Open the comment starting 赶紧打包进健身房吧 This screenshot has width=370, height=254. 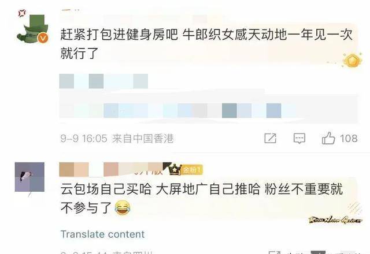tap(206, 44)
